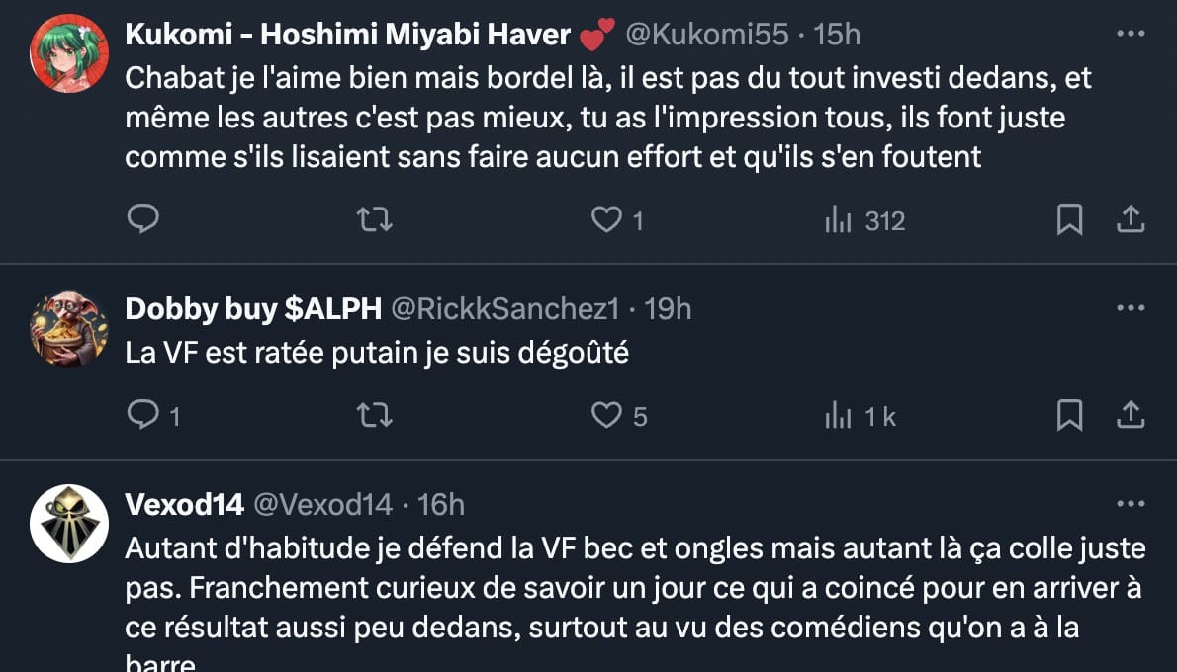Like Kukomi's tweet with 1 like

point(605,219)
